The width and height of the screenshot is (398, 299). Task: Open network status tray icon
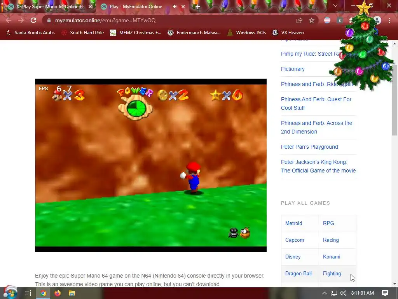click(x=334, y=293)
